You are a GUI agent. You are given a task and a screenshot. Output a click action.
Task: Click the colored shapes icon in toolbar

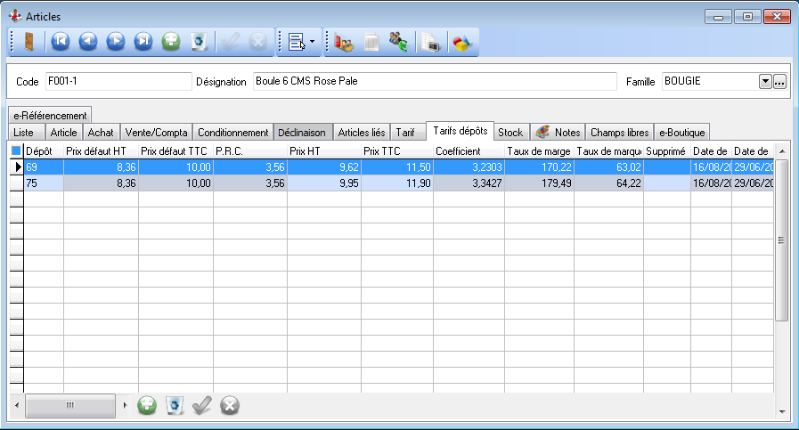pyautogui.click(x=461, y=42)
